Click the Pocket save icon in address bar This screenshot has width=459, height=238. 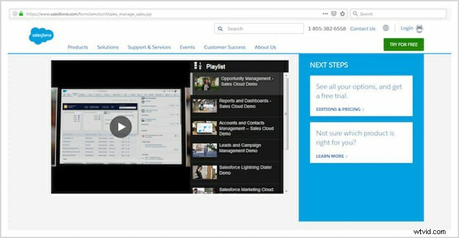coord(334,14)
